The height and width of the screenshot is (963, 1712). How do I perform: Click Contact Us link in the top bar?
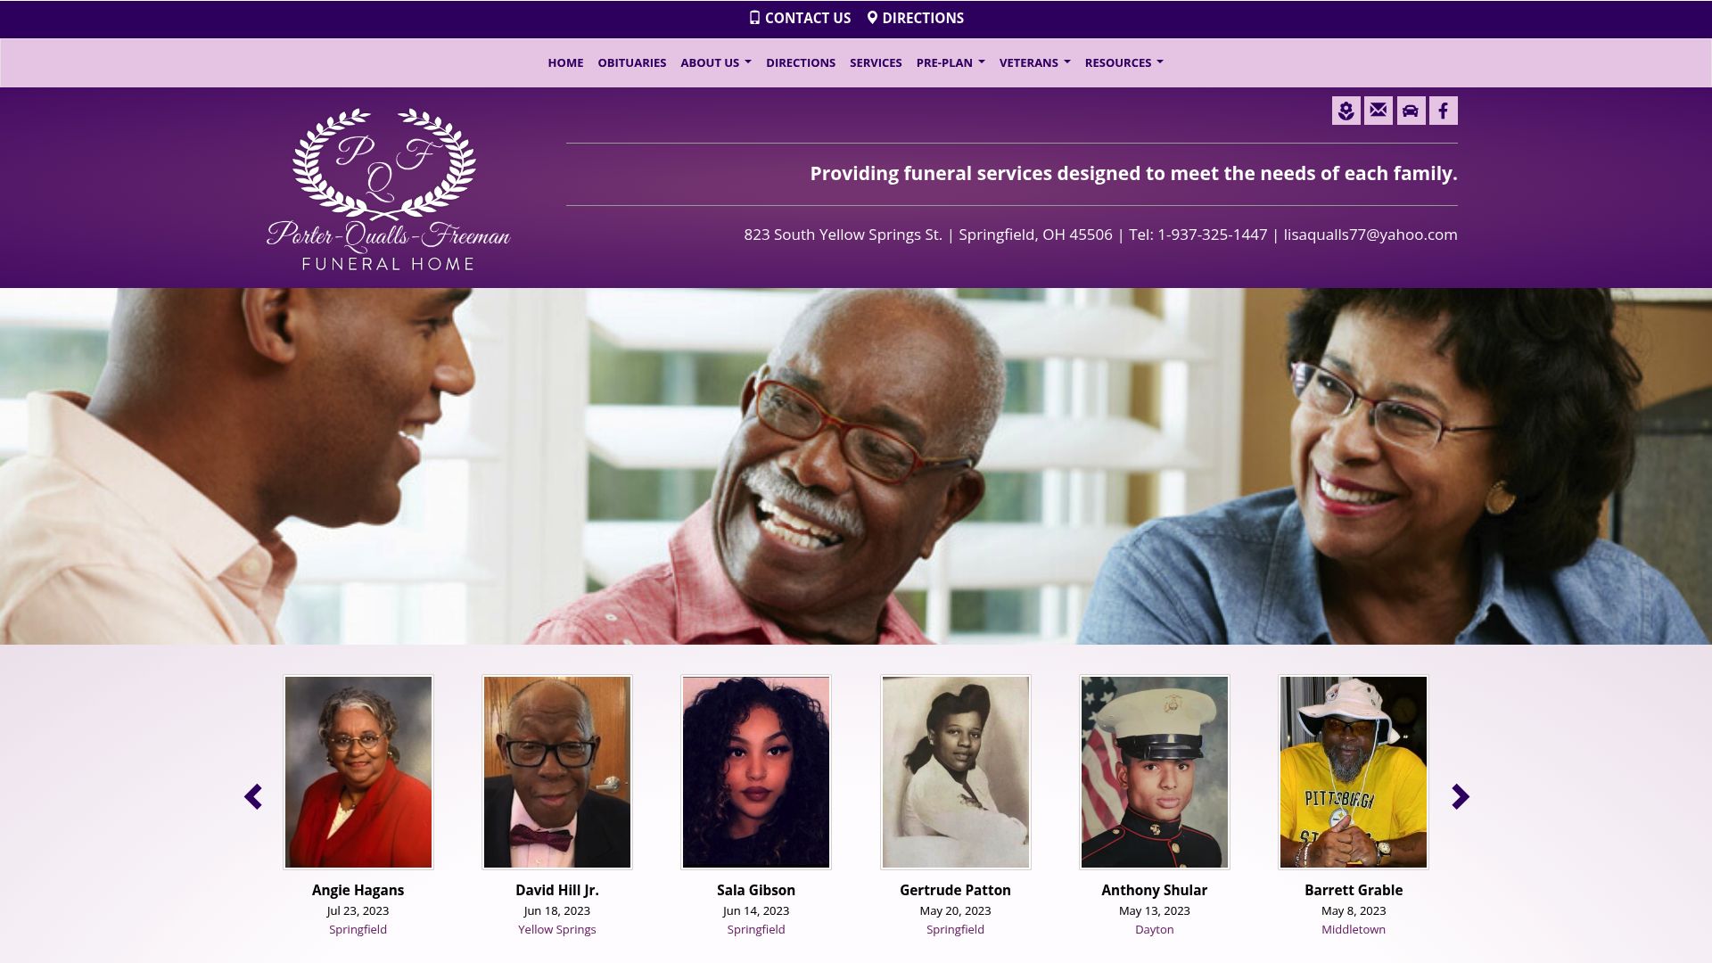800,18
